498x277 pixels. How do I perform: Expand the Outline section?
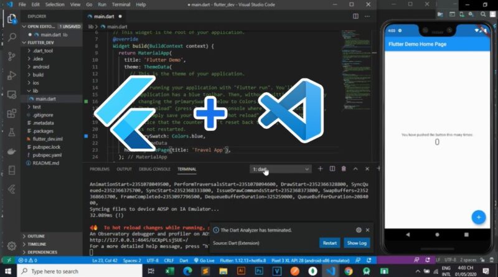coord(36,237)
